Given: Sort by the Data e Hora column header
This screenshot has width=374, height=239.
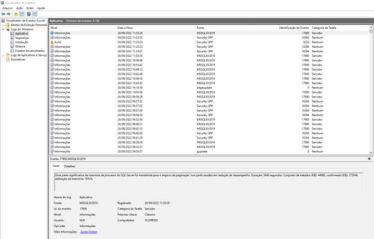Looking at the screenshot, I should coord(156,28).
